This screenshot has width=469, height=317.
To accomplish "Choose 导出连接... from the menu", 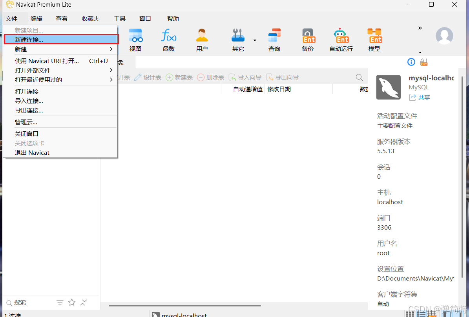I will click(60, 110).
